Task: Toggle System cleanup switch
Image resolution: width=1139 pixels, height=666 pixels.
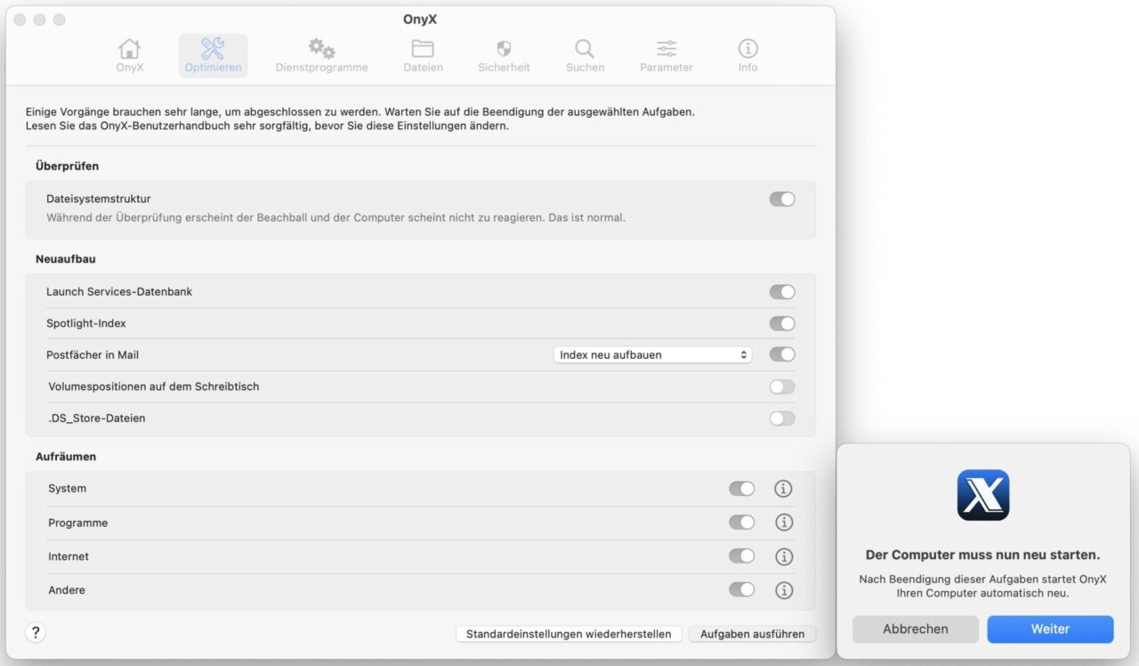Action: pos(741,489)
